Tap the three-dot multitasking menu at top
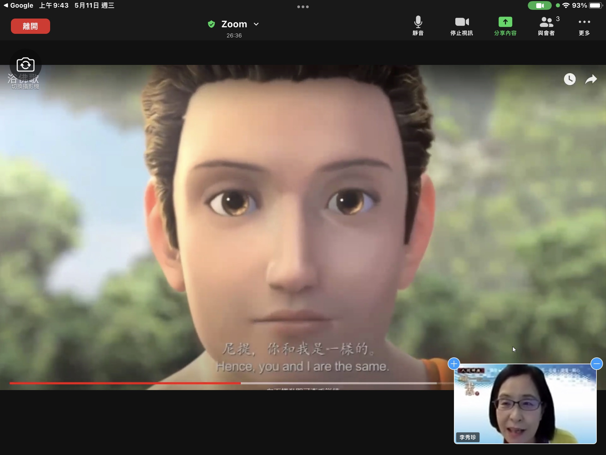Screen dimensions: 606x455 pyautogui.click(x=303, y=7)
